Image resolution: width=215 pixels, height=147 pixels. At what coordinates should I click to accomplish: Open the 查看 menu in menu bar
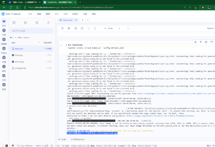pos(48,14)
